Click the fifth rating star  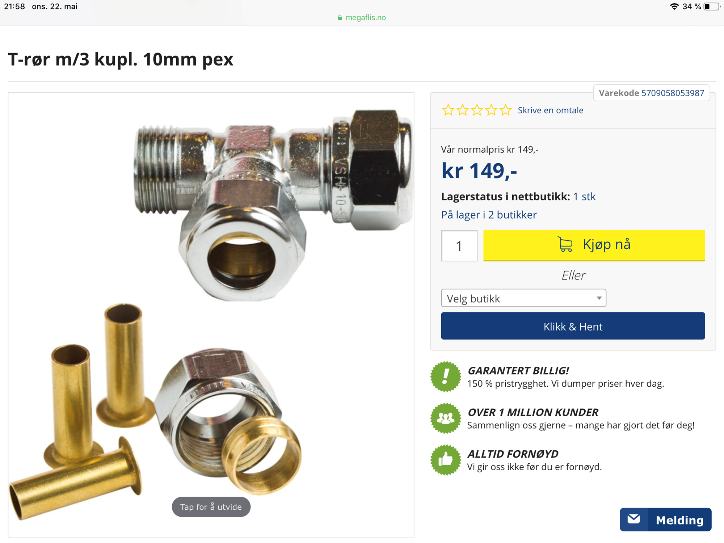coord(505,110)
